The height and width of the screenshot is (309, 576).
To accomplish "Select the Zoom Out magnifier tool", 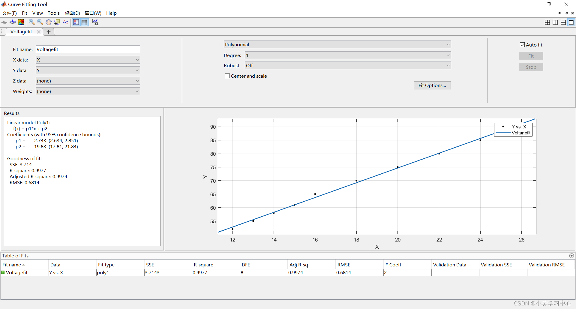I will click(x=40, y=22).
